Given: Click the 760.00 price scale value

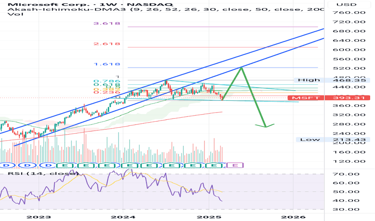Looking at the screenshot, I should pyautogui.click(x=349, y=12).
